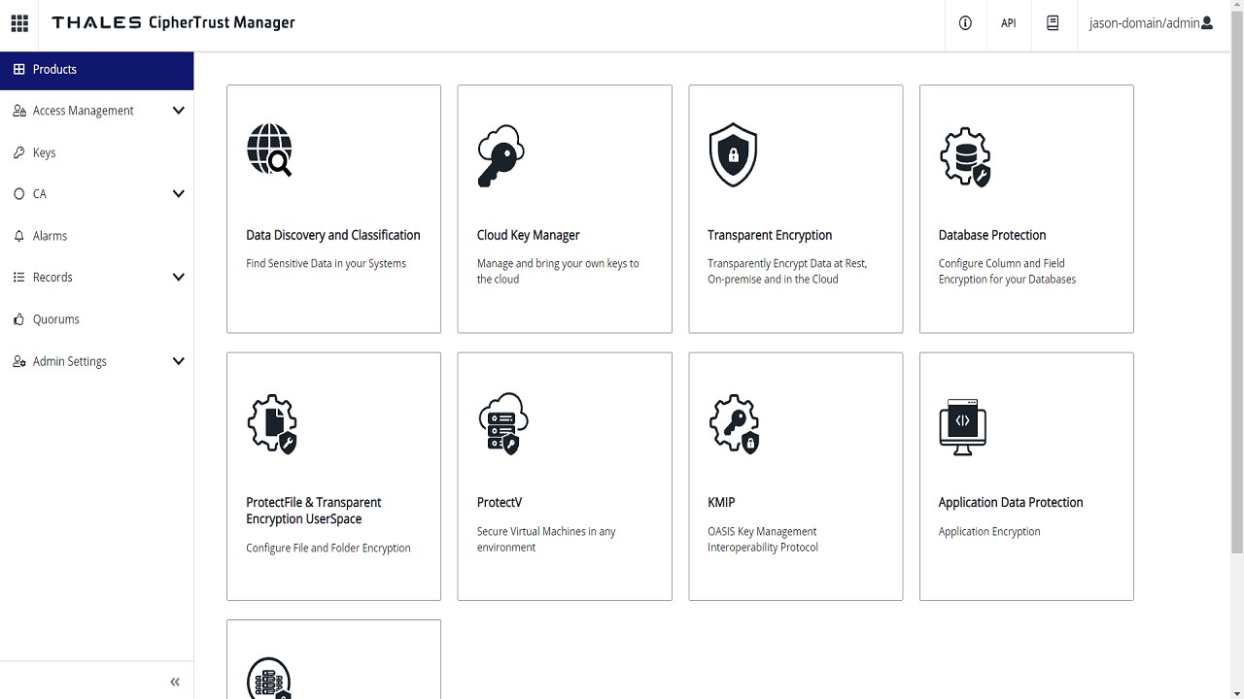Click the Records list icon

[19, 278]
